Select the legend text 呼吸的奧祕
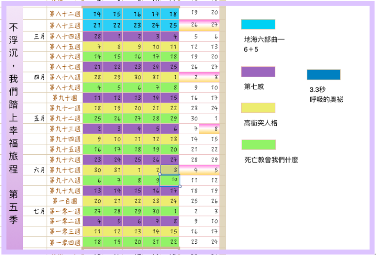376x255 pixels. click(x=326, y=99)
